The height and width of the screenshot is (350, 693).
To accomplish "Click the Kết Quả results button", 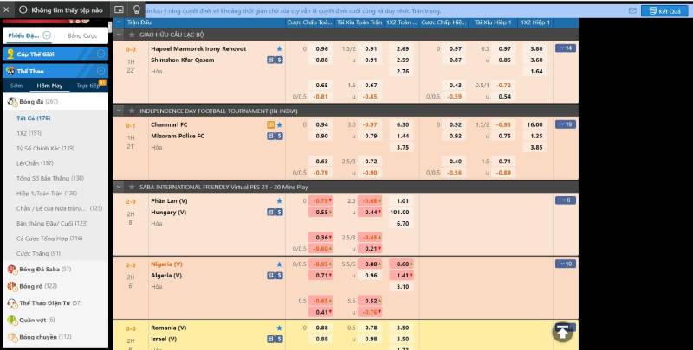I will [x=664, y=11].
